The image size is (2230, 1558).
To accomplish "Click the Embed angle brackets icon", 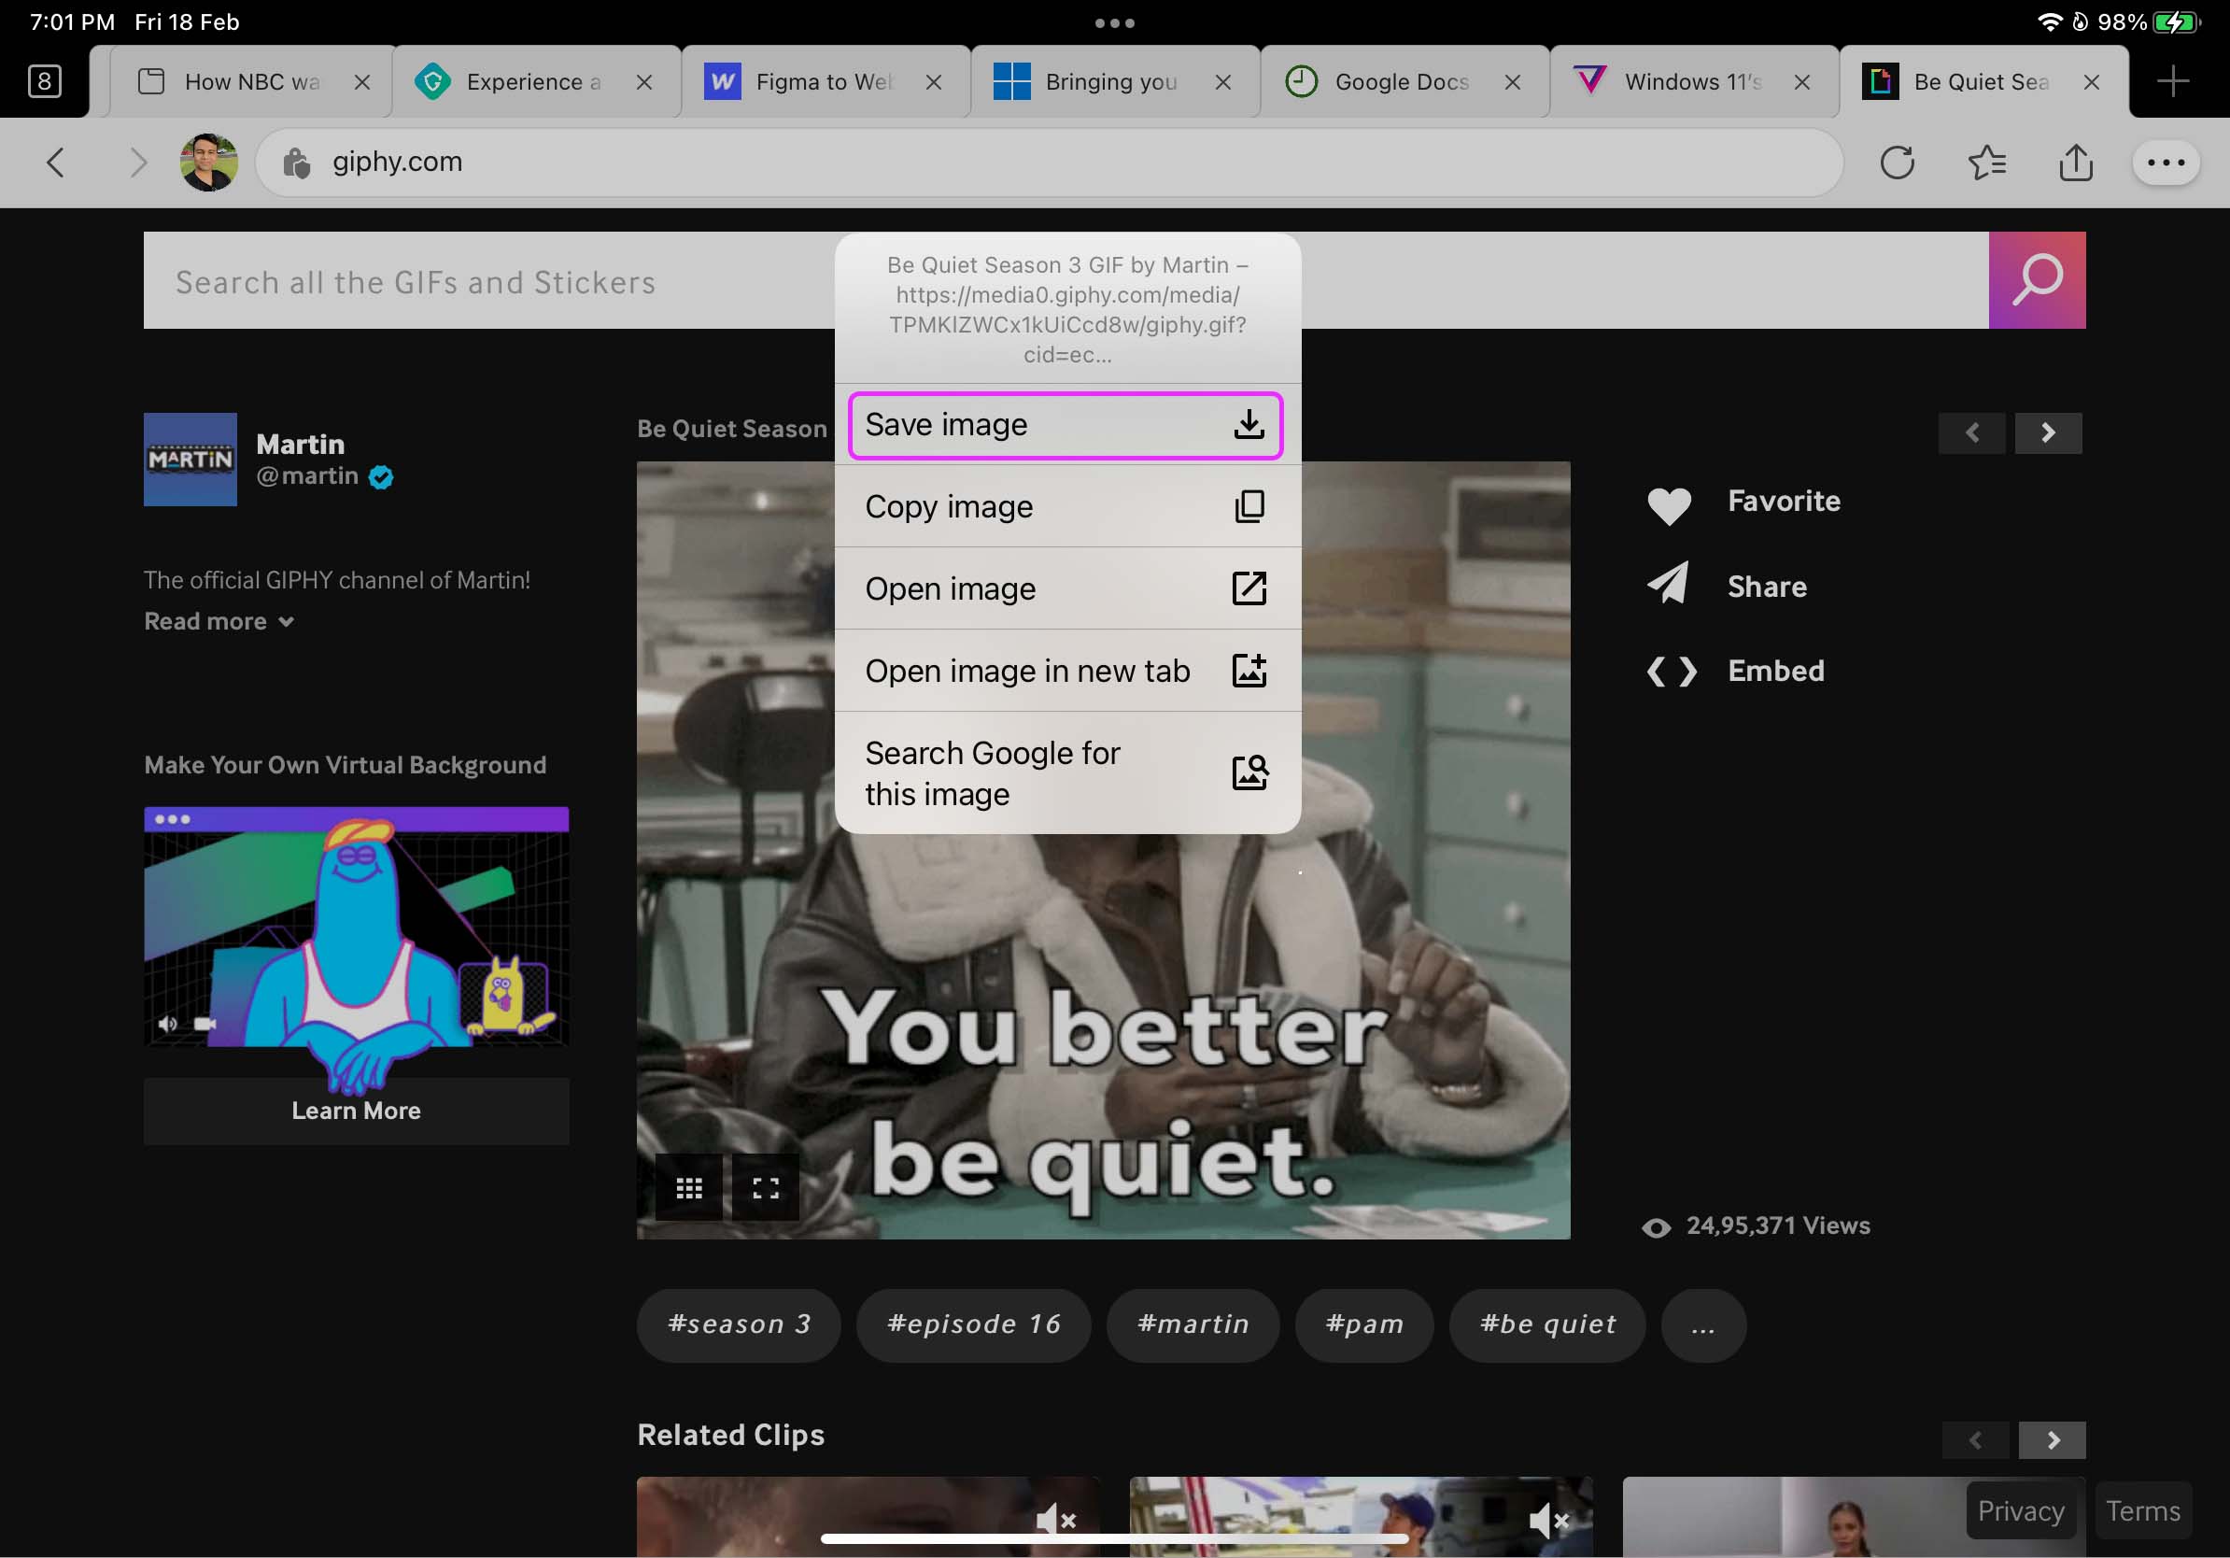I will click(1672, 672).
